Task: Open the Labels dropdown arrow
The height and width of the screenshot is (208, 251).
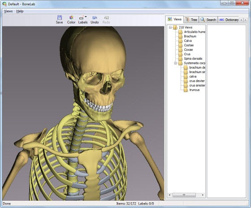Action: pos(86,17)
